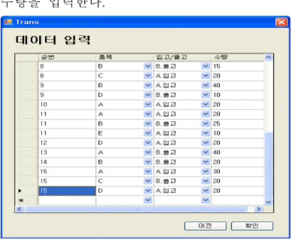
Task: Select row header with current-row arrow marker
Action: pos(27,191)
